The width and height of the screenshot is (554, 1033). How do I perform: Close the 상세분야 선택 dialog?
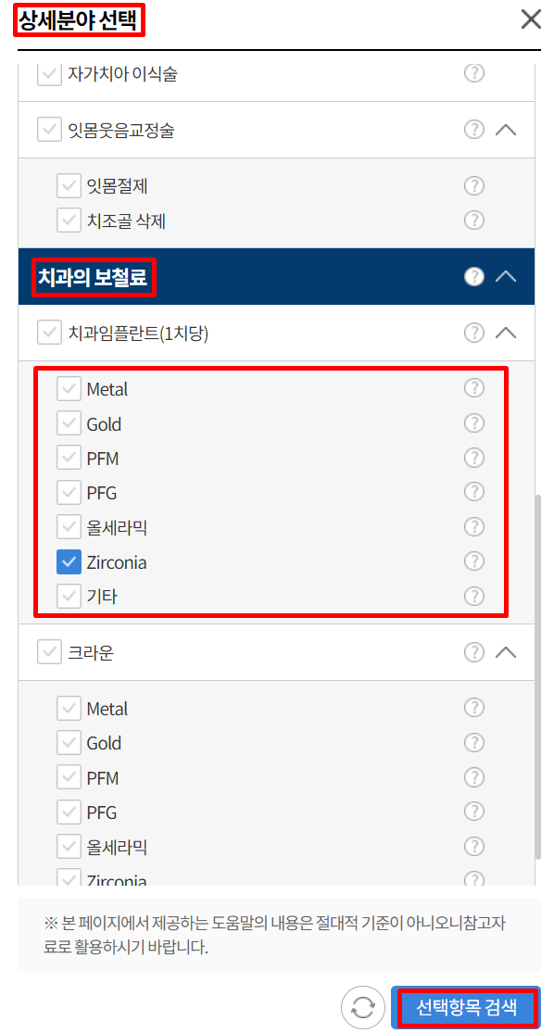(x=530, y=19)
